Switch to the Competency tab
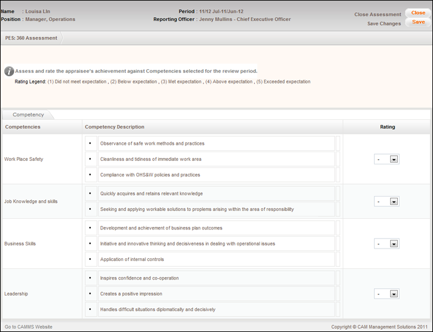Image resolution: width=433 pixels, height=332 pixels. pos(28,115)
